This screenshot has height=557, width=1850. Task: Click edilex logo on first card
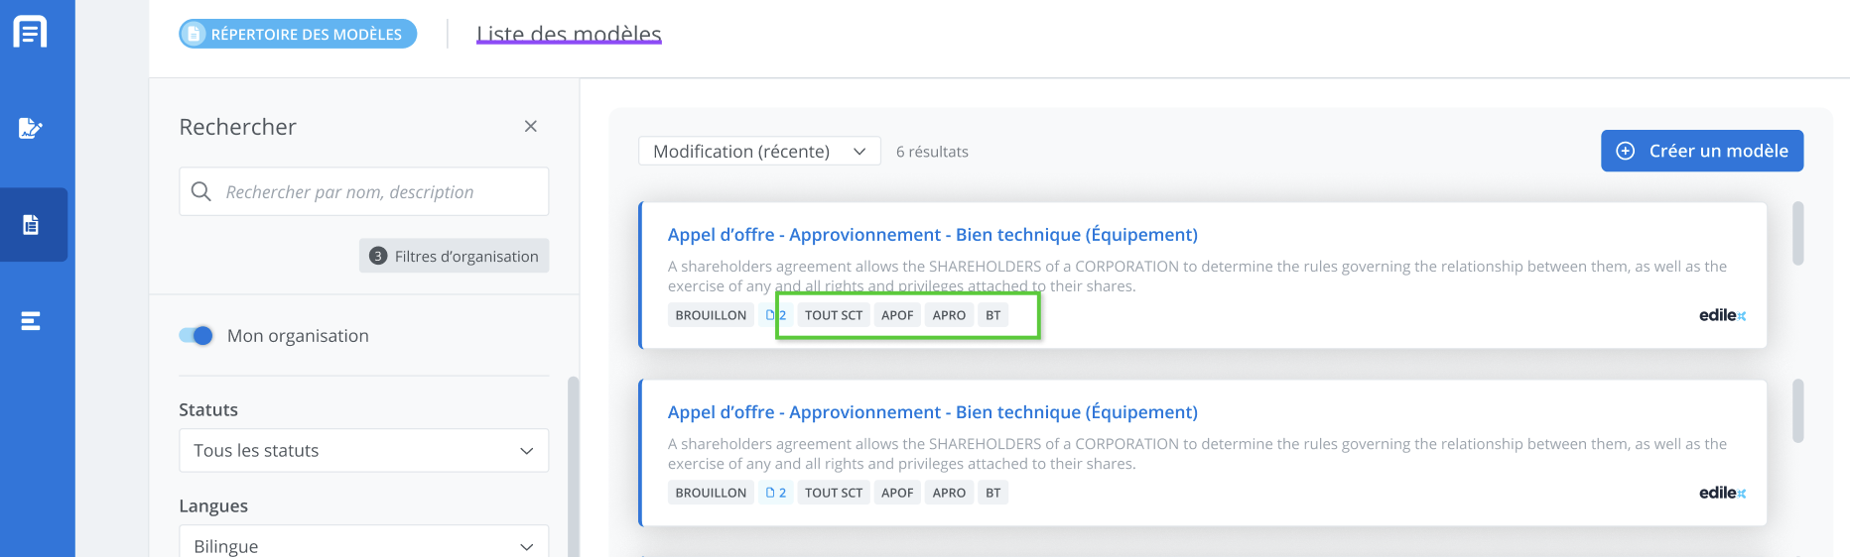[1722, 315]
